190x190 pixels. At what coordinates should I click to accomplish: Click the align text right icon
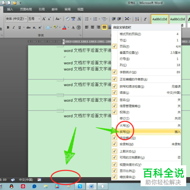[x=98, y=27]
